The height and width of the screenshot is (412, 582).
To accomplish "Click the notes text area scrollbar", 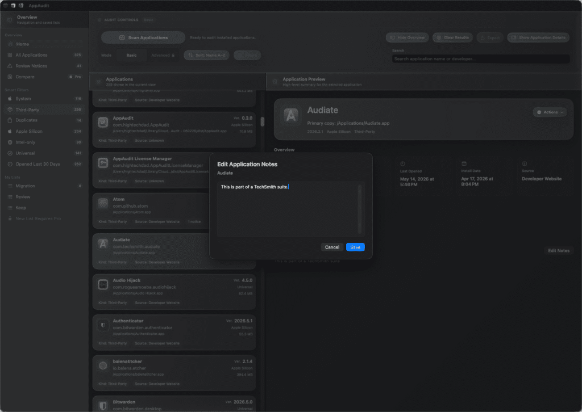I will pos(359,209).
